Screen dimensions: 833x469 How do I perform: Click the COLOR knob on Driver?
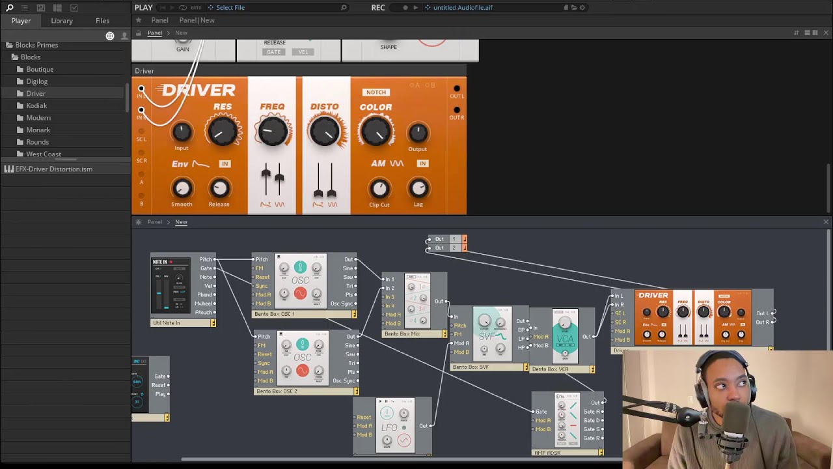376,132
